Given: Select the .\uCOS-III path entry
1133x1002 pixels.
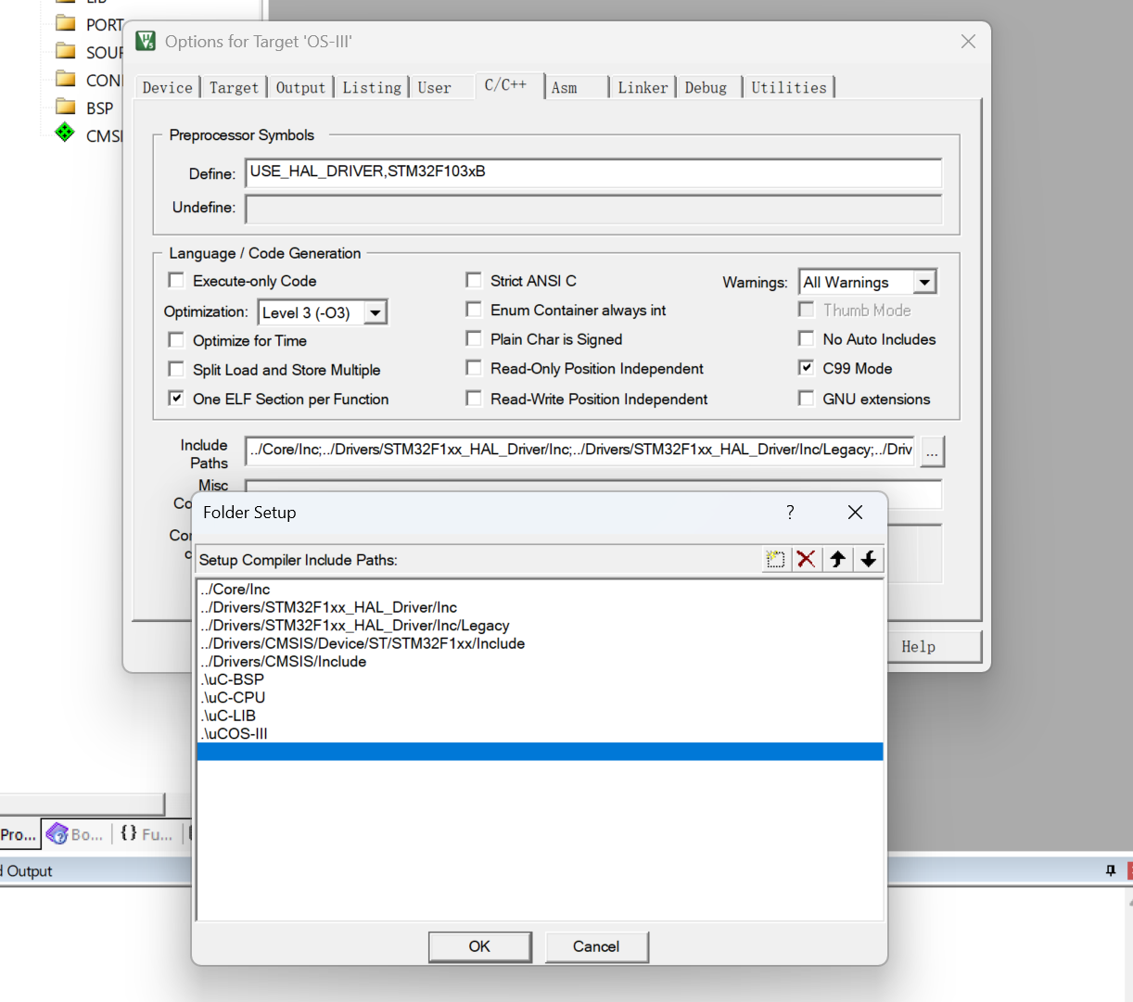Looking at the screenshot, I should [540, 734].
